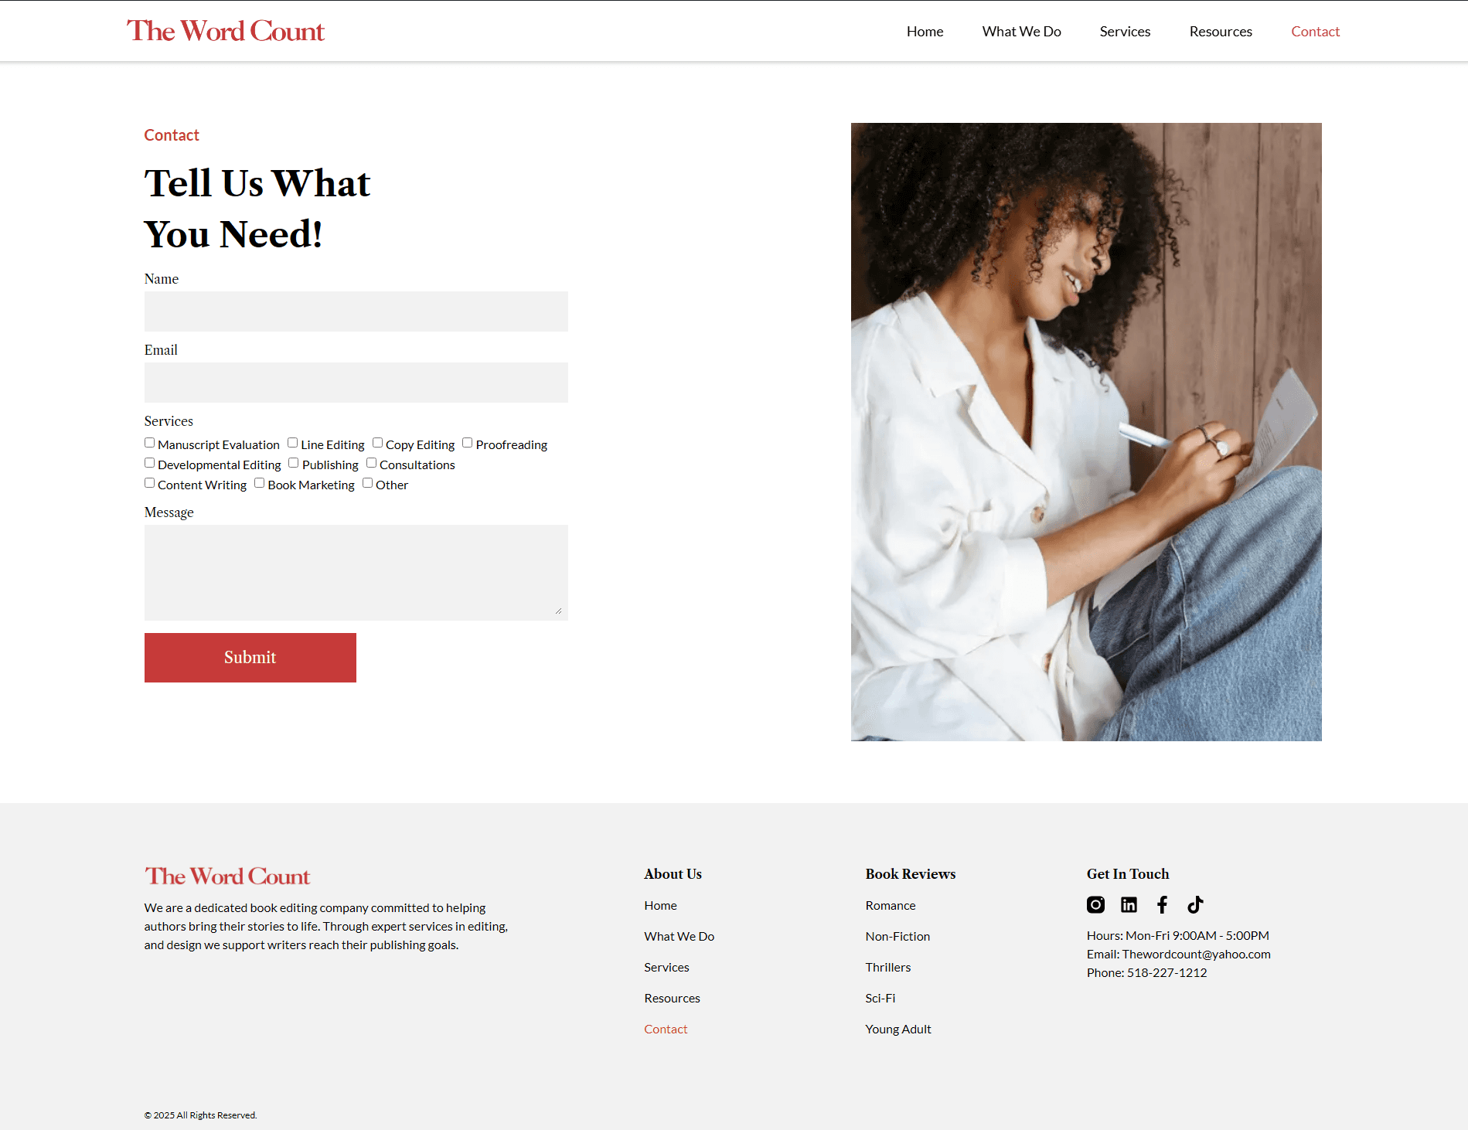
Task: Click The Word Count header logo
Action: 226,31
